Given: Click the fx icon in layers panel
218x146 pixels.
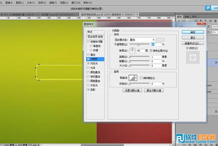Looking at the screenshot, I should [216, 63].
